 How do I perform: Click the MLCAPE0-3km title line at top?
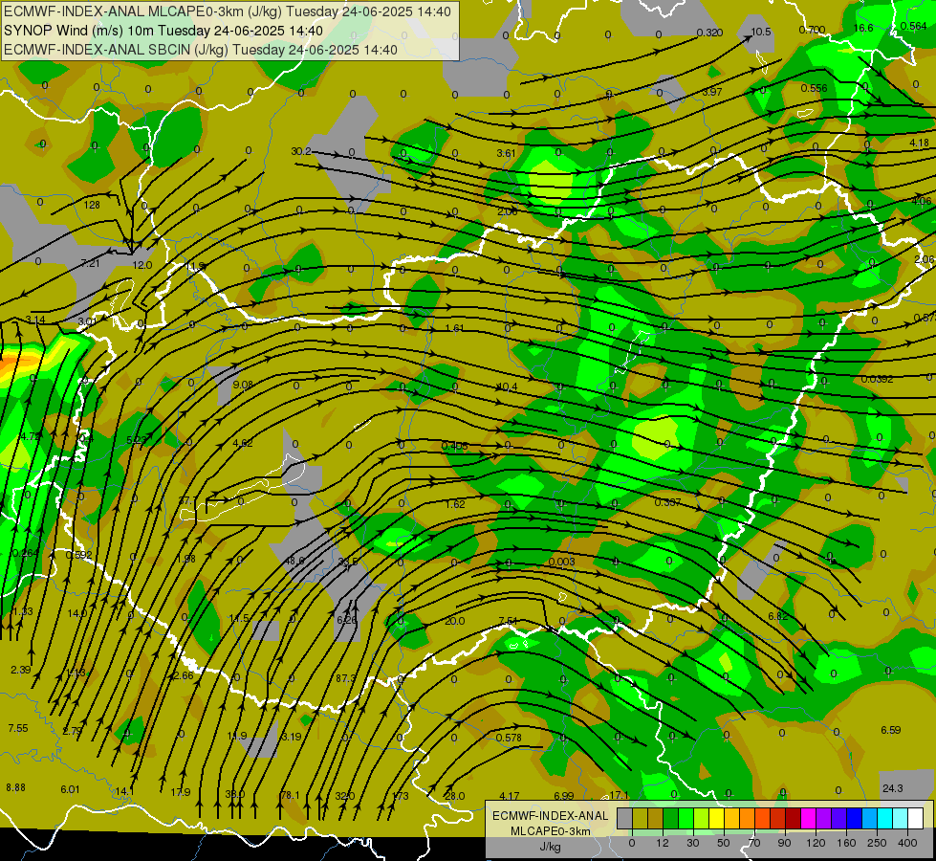click(228, 11)
